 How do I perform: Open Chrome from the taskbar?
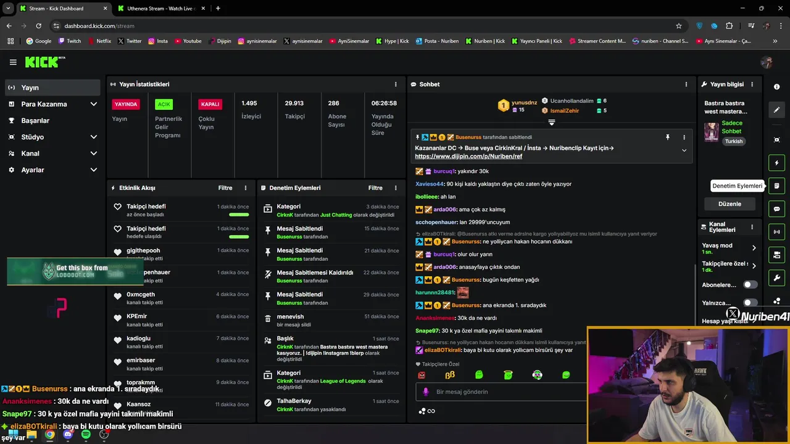click(x=49, y=435)
